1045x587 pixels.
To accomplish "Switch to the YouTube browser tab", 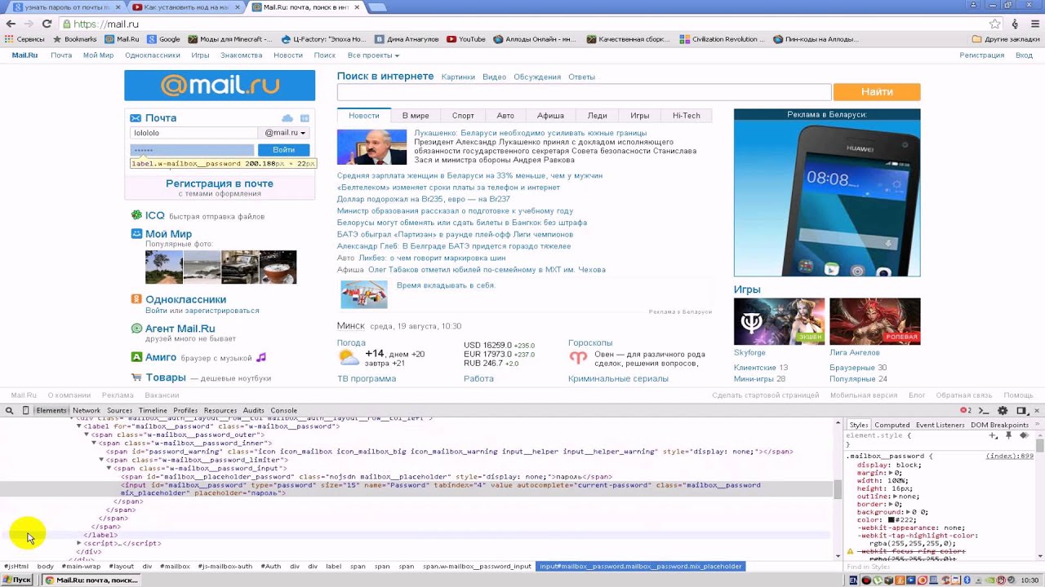I will [x=187, y=7].
